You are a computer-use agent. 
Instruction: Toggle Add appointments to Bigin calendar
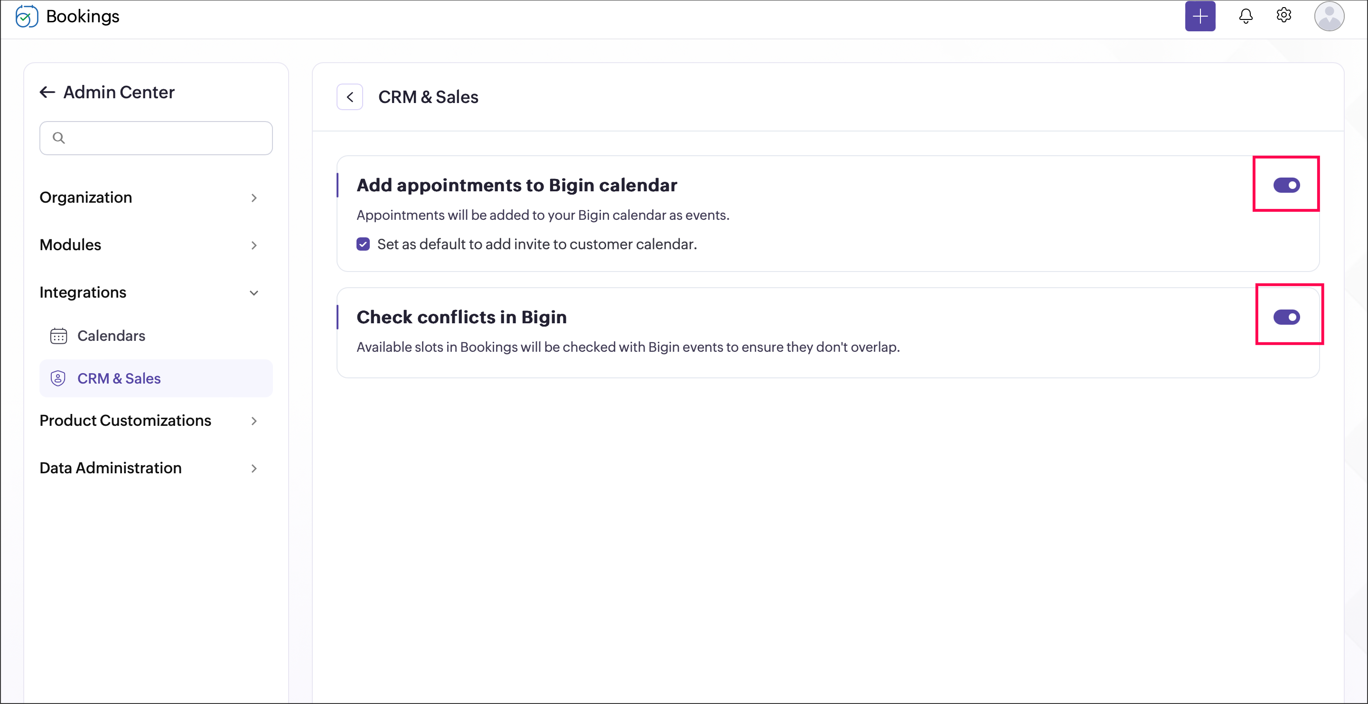pyautogui.click(x=1286, y=185)
